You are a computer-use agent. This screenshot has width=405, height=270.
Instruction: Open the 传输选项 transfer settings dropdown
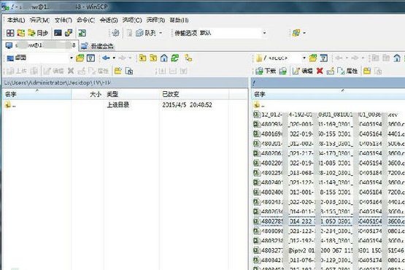[264, 33]
